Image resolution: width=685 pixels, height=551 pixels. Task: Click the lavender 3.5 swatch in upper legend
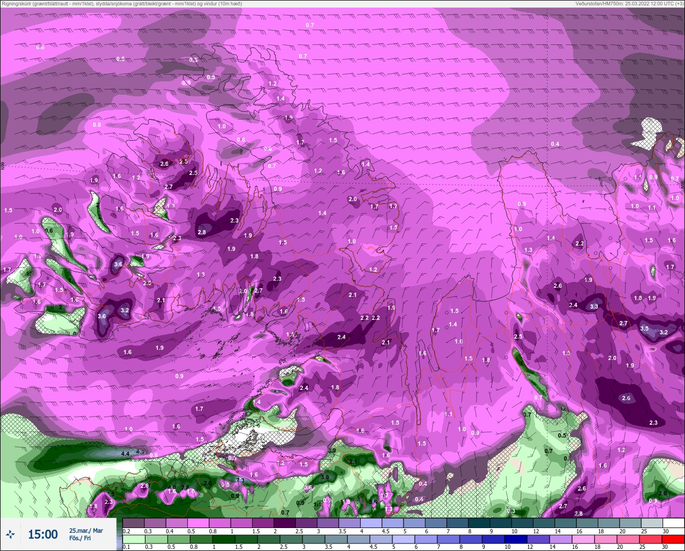pos(349,523)
